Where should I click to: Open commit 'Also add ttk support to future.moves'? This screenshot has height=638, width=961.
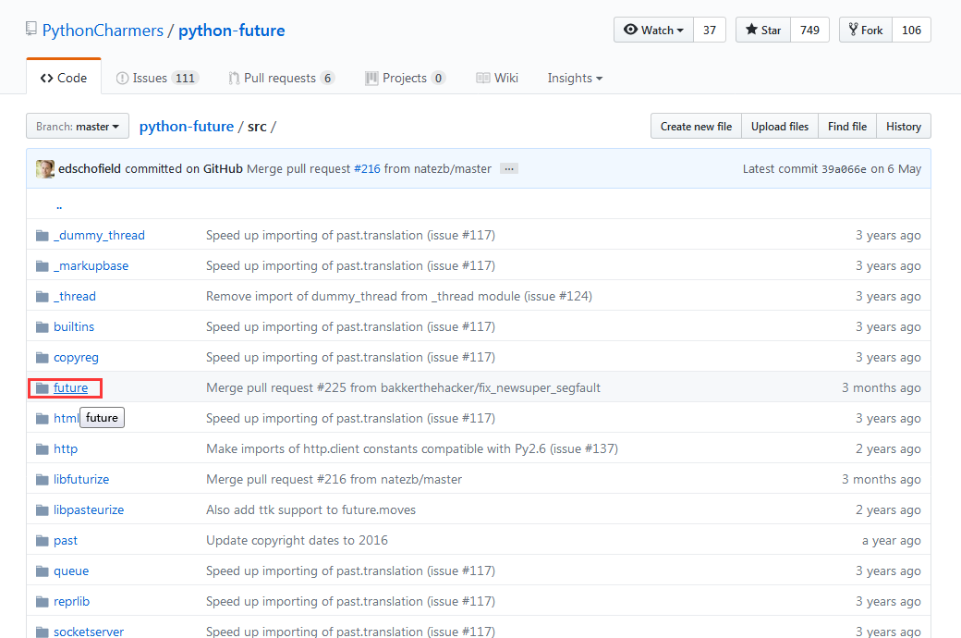(x=310, y=510)
